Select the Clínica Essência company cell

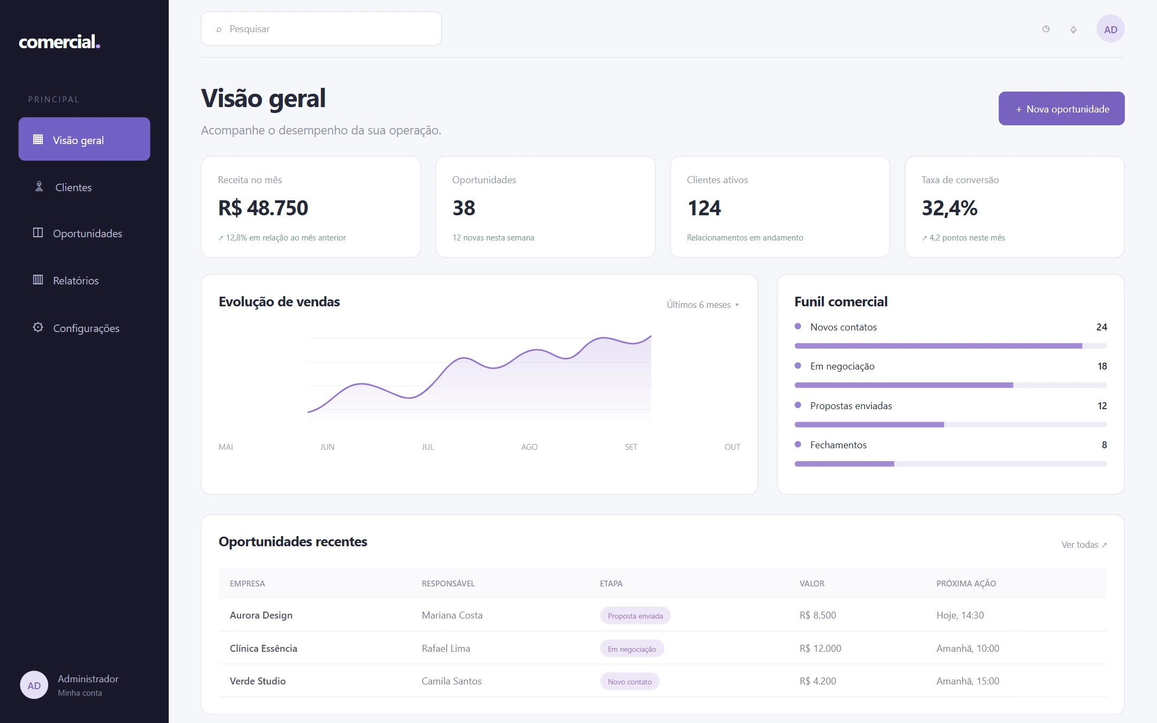tap(264, 649)
